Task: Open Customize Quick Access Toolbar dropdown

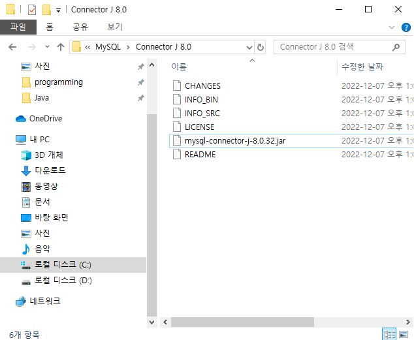Action: 58,10
